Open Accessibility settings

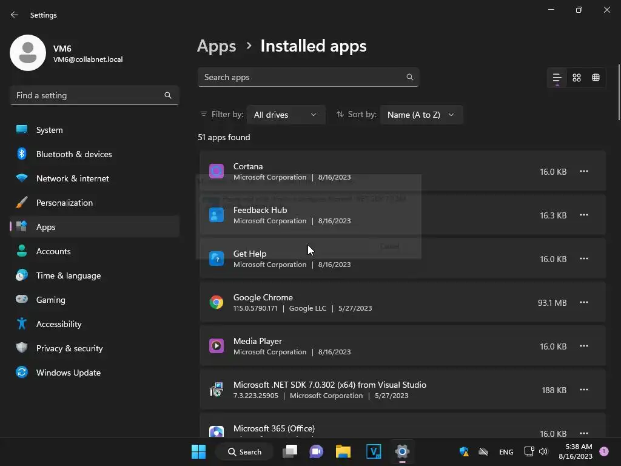click(94, 324)
